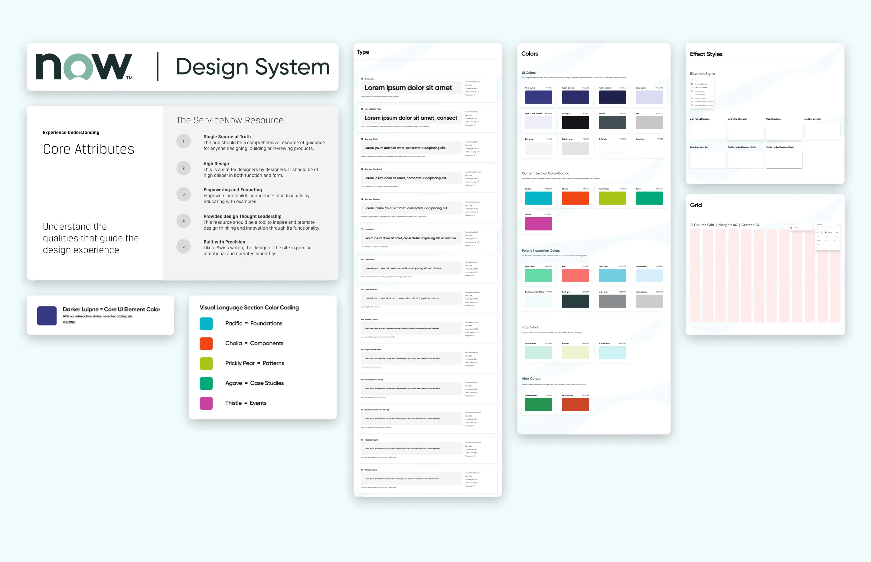Select the Cholla swatch in Content Section Color-Coding
The width and height of the screenshot is (871, 562).
click(575, 198)
